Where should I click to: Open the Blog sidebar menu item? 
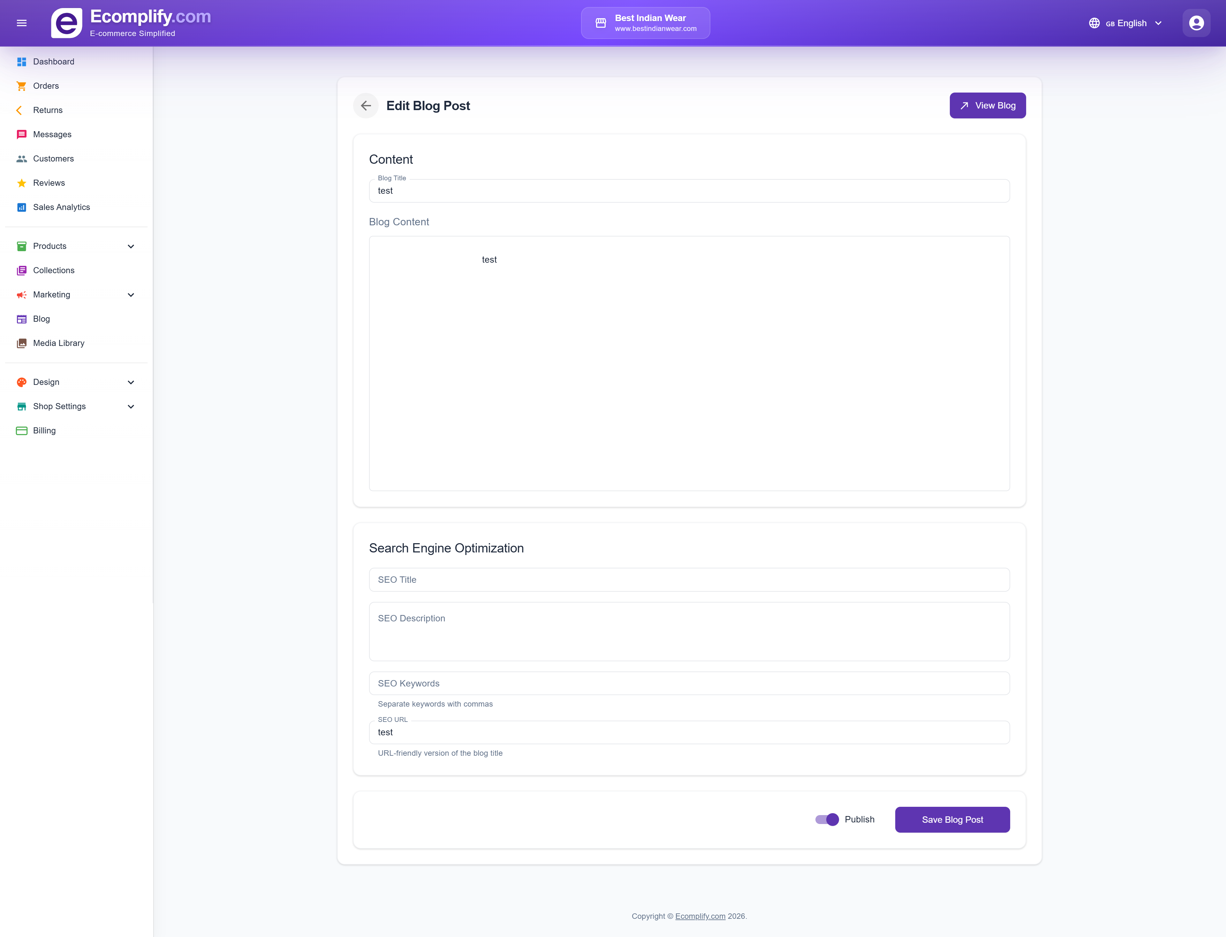click(41, 319)
